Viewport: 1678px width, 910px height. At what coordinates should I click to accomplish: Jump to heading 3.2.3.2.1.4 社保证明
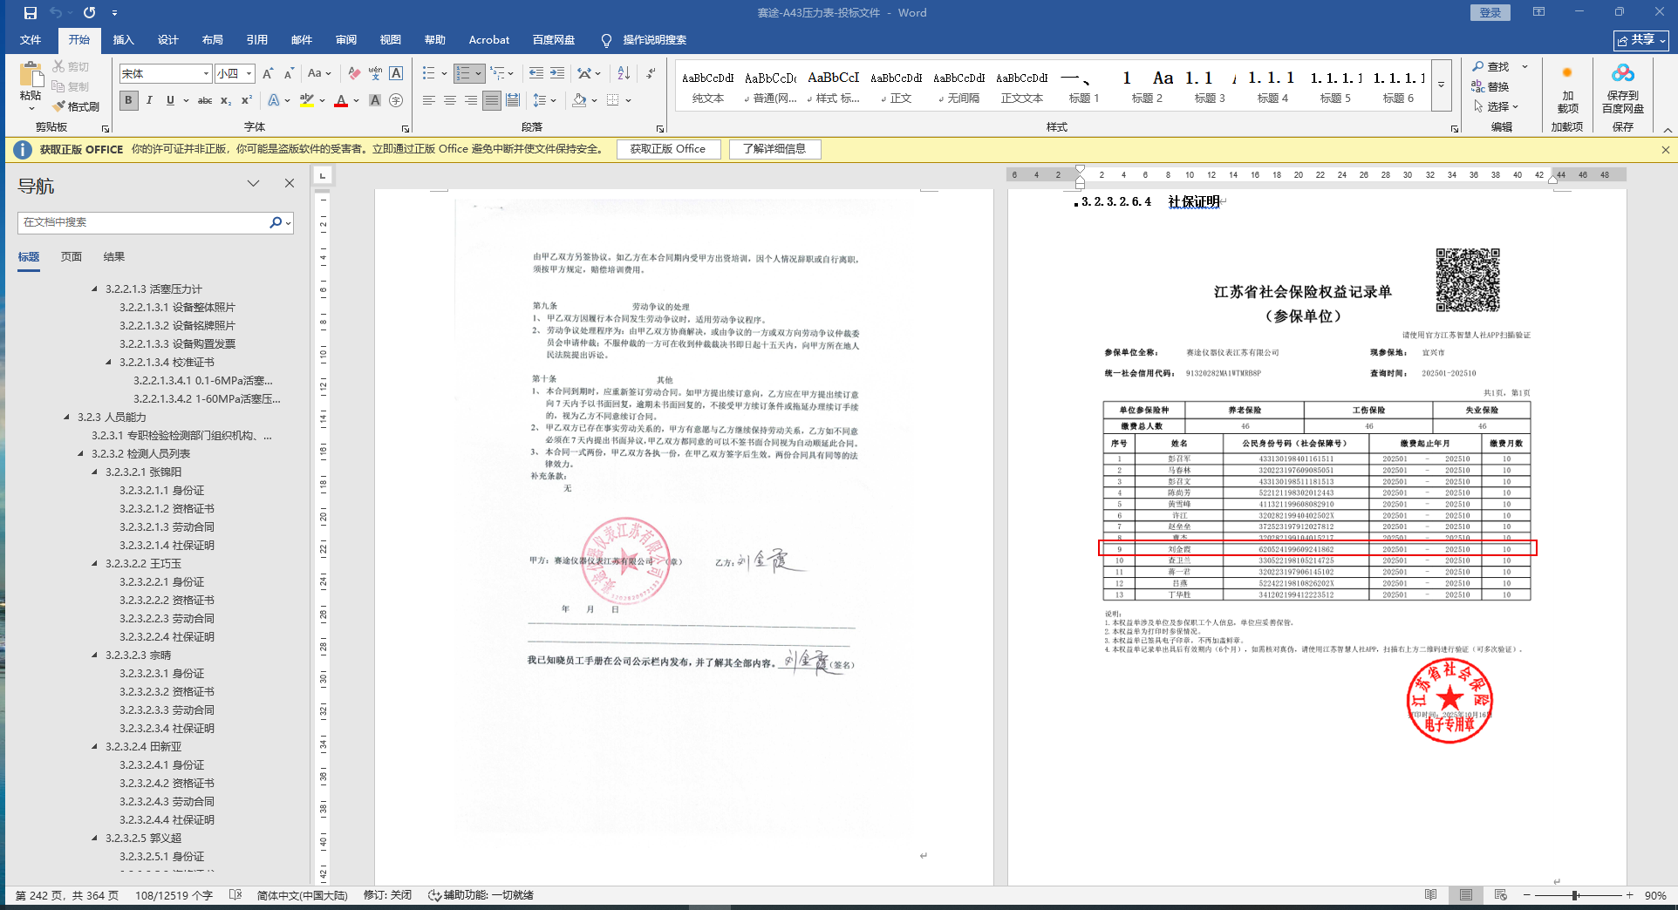coord(167,545)
